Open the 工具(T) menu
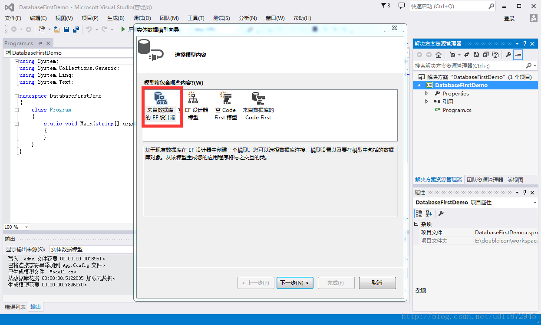 coord(196,18)
